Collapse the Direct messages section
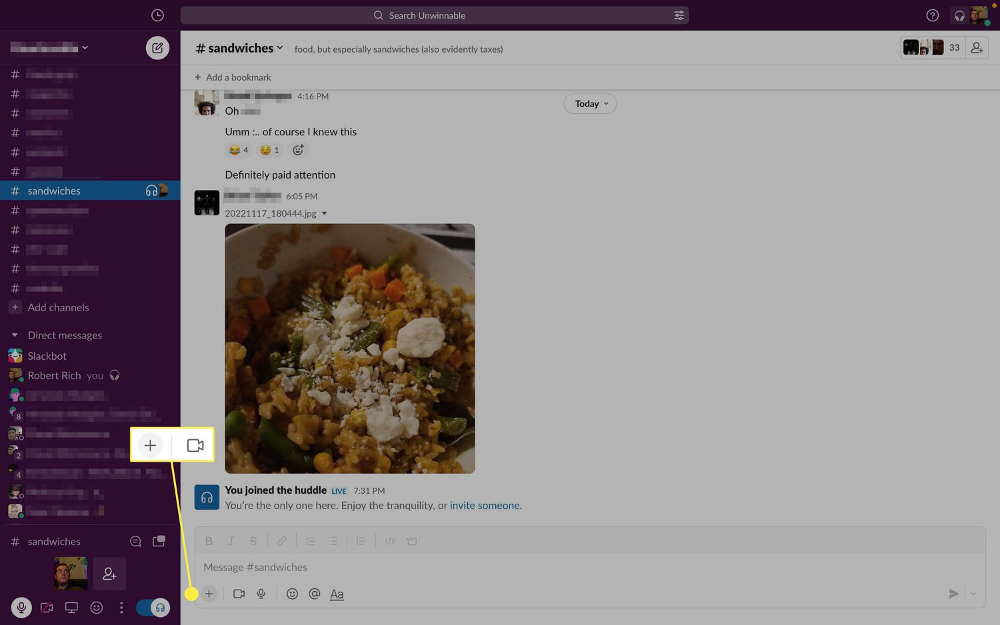 click(15, 335)
